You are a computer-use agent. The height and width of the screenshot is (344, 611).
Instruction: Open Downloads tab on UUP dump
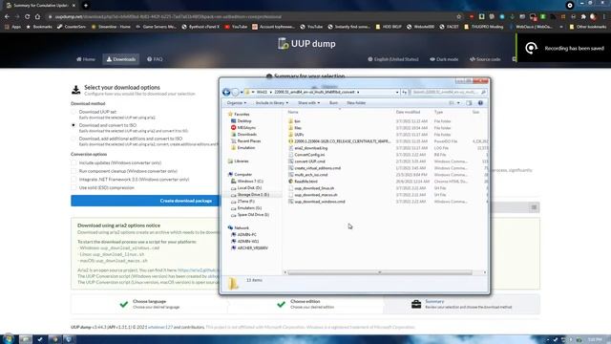click(121, 59)
